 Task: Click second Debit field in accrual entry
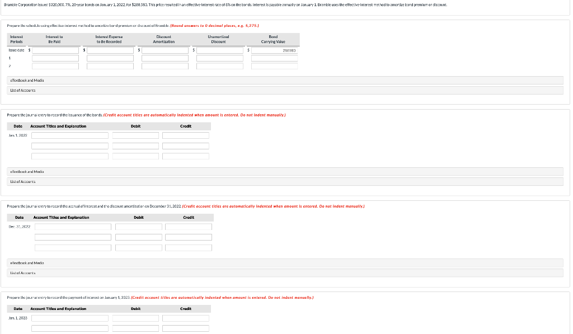tap(139, 238)
